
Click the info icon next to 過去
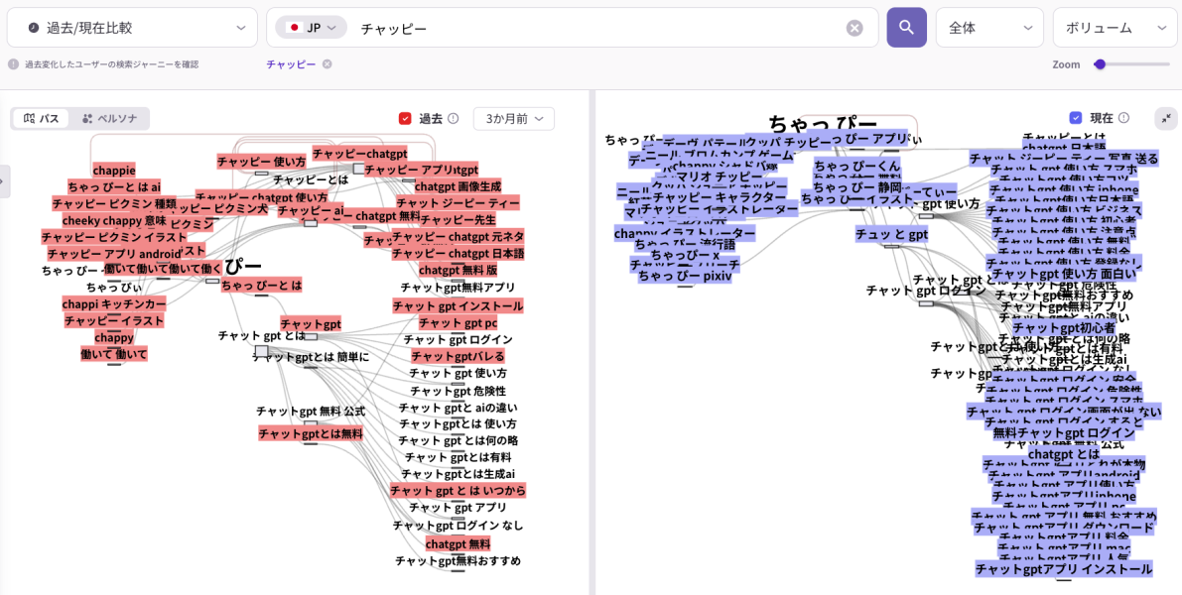click(x=454, y=119)
